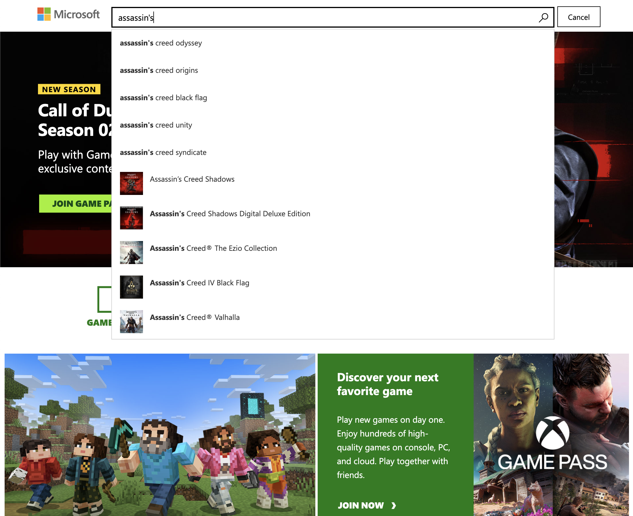Viewport: 633px width, 516px height.
Task: Select the 'assassin's creed odyssey' suggestion
Action: (x=161, y=43)
